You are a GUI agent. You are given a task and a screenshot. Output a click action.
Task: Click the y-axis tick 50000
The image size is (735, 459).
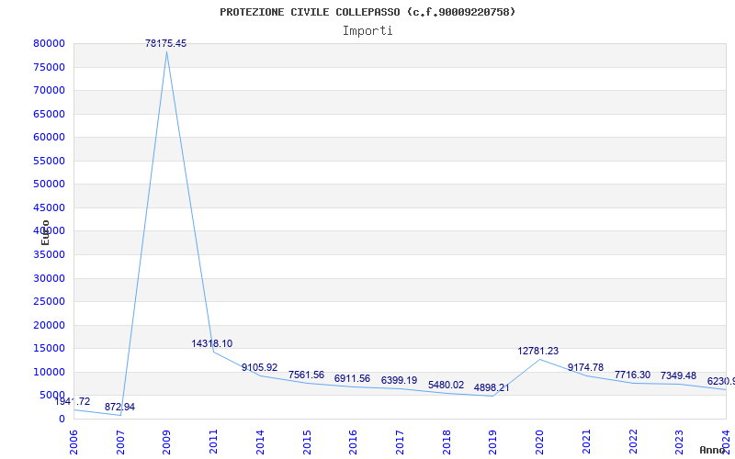49,185
